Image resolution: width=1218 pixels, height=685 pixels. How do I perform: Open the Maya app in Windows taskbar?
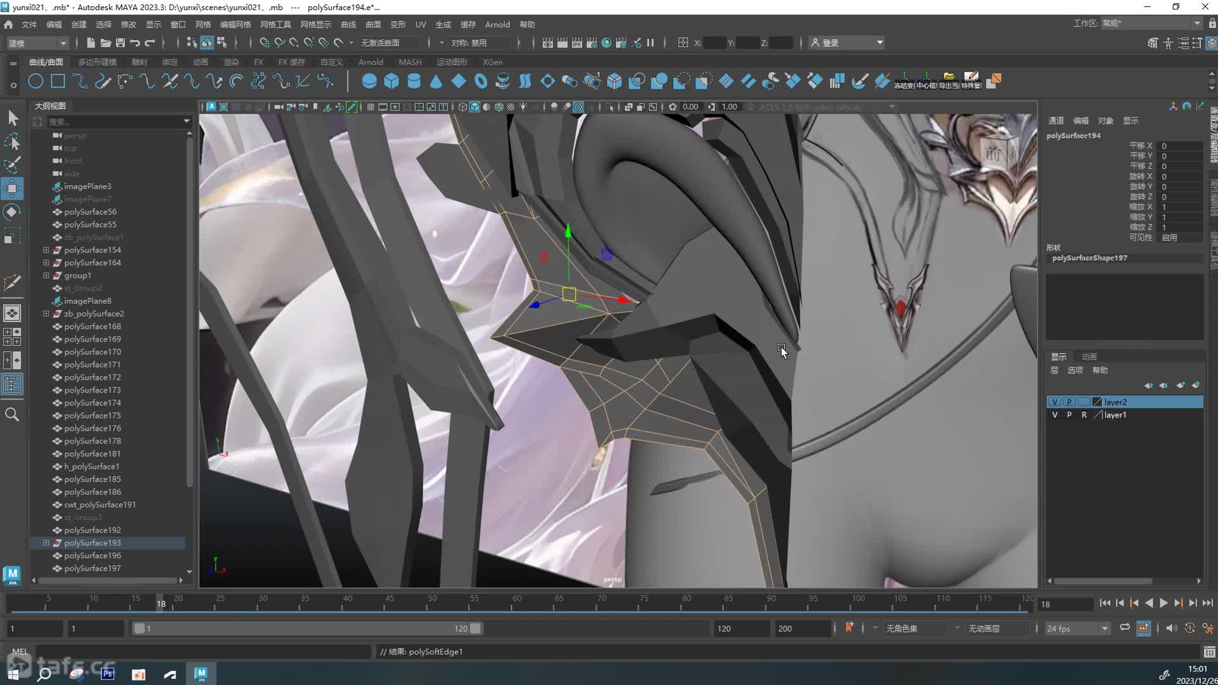coord(200,674)
